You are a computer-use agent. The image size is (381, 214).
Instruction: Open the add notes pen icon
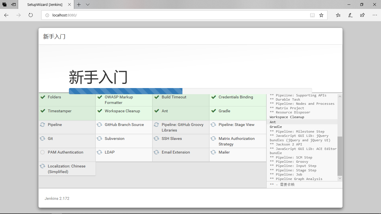coord(350,15)
